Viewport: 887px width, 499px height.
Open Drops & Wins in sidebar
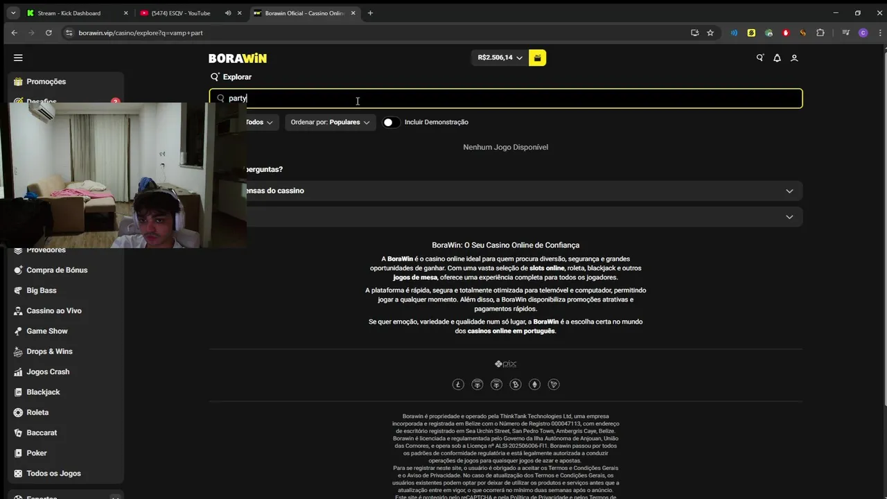(49, 351)
